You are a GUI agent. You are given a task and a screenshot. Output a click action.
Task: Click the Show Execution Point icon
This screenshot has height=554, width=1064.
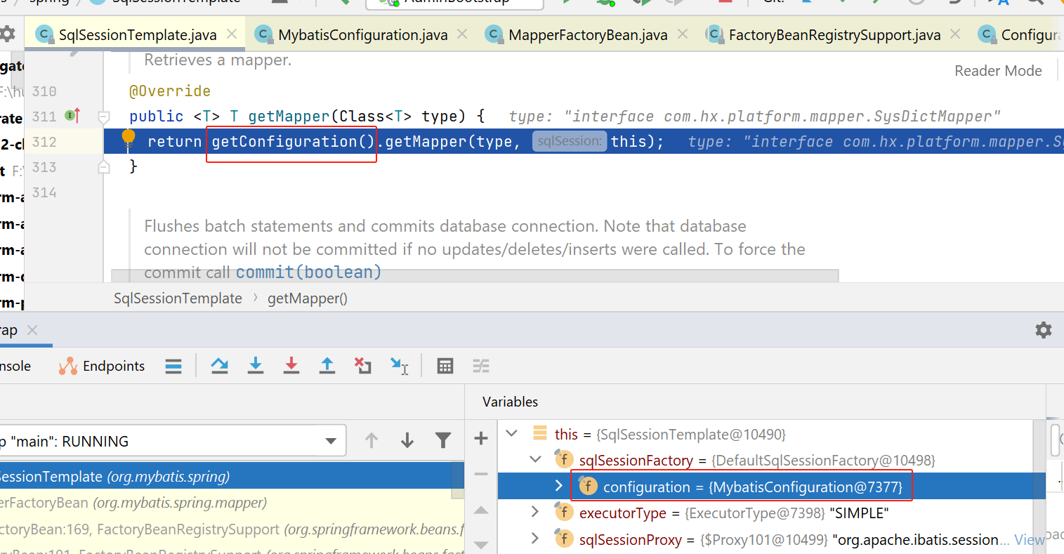click(173, 366)
